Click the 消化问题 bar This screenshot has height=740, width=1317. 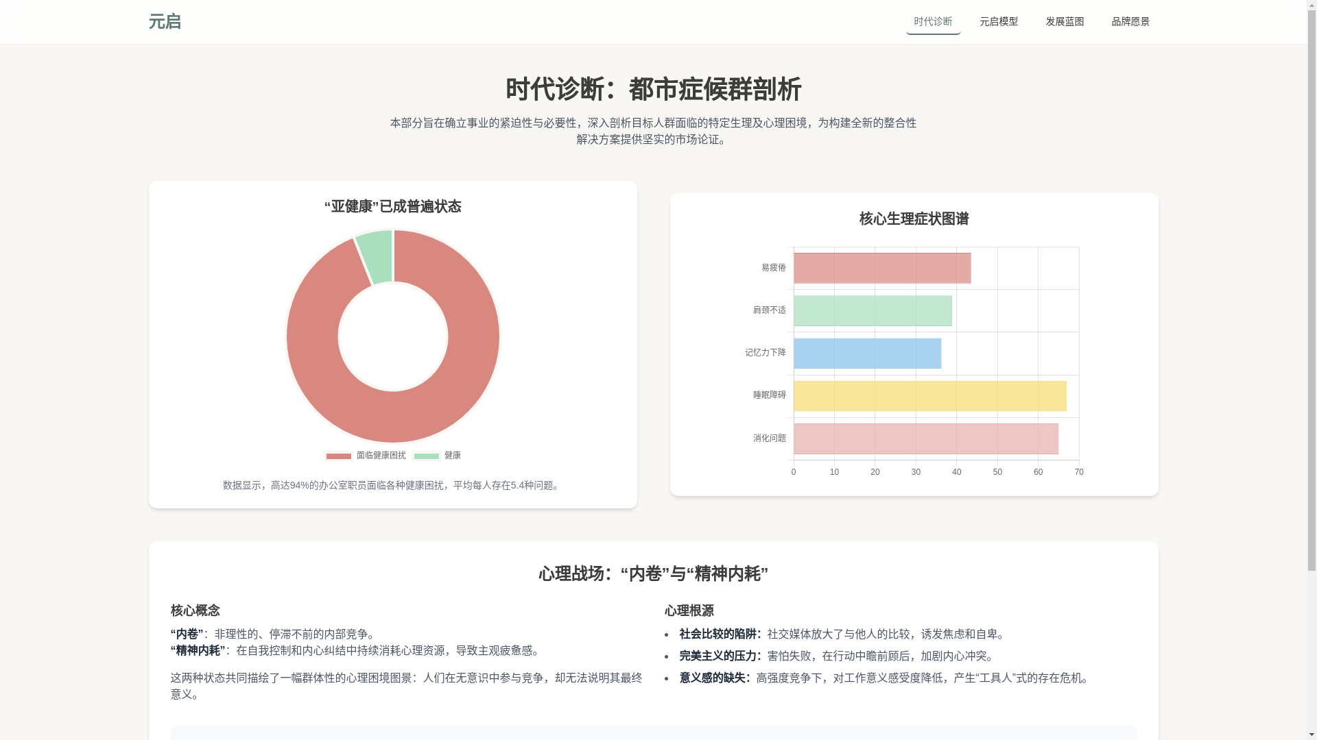[x=926, y=439]
